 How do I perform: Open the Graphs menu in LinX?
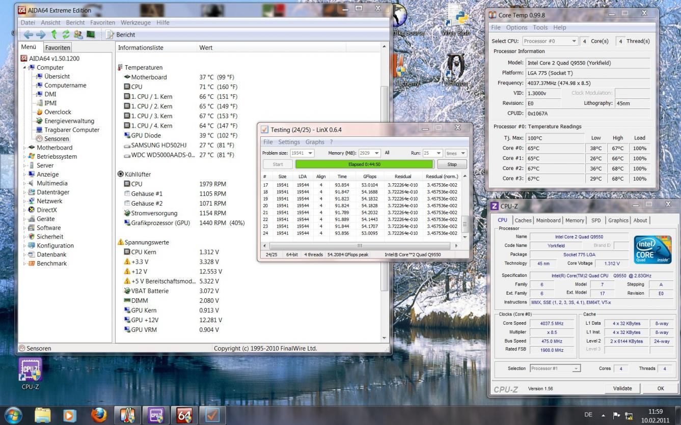click(x=315, y=142)
